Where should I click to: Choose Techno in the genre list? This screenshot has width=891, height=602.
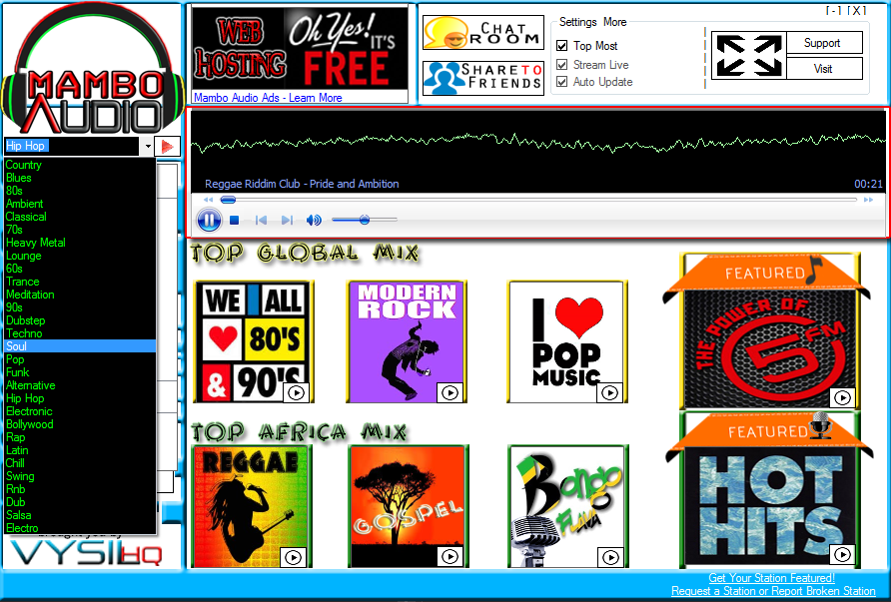[80, 333]
